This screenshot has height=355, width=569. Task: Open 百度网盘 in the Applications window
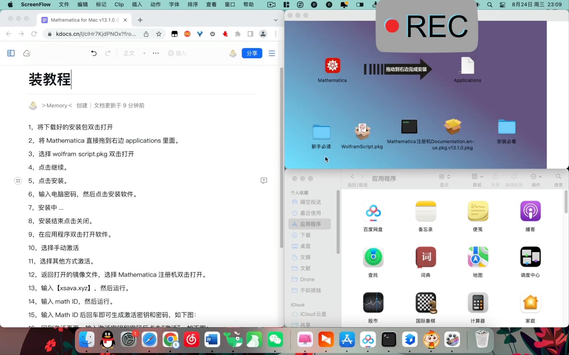pyautogui.click(x=373, y=211)
